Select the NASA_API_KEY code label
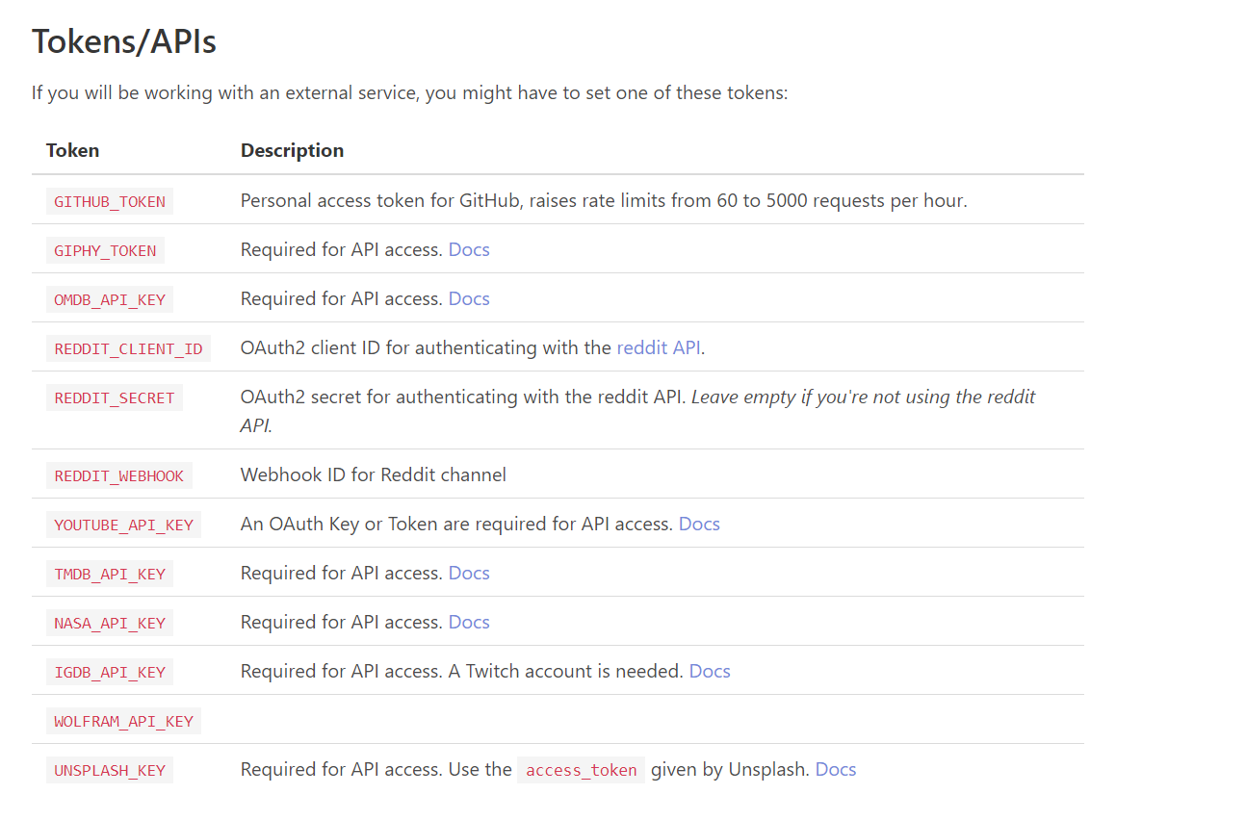The width and height of the screenshot is (1246, 820). [x=109, y=623]
